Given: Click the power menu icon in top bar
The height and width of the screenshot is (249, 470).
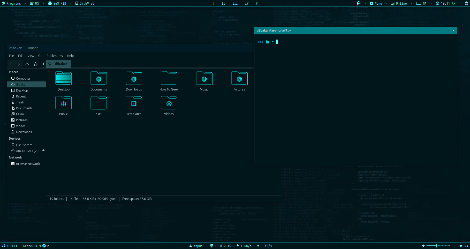Looking at the screenshot, I should point(466,3).
